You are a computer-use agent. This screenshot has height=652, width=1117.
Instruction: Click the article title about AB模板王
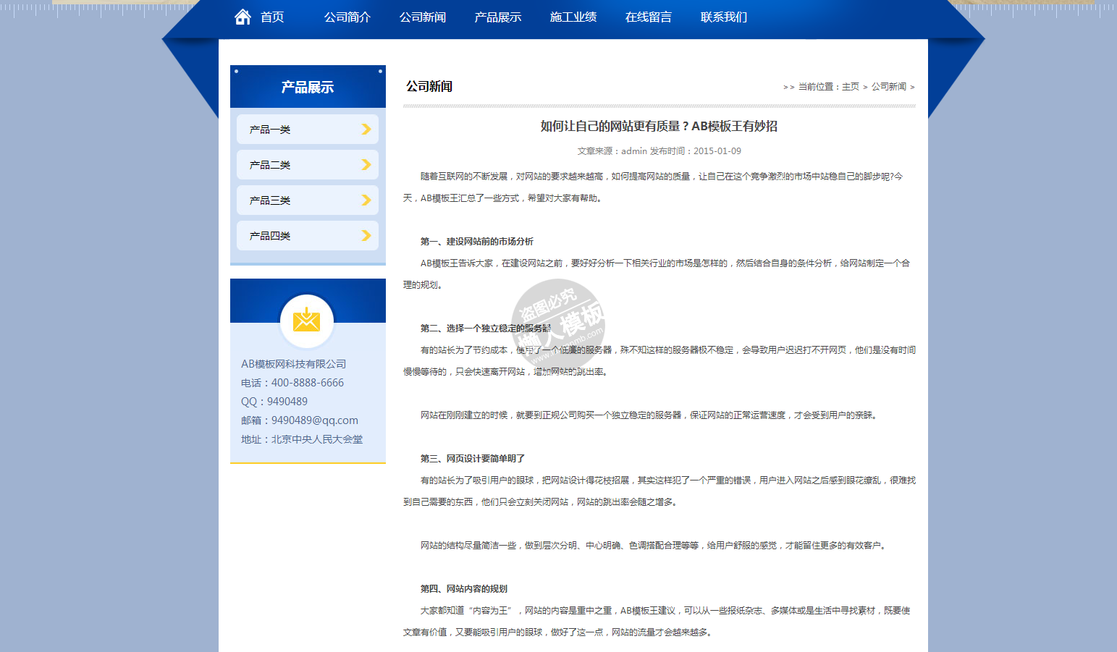659,127
